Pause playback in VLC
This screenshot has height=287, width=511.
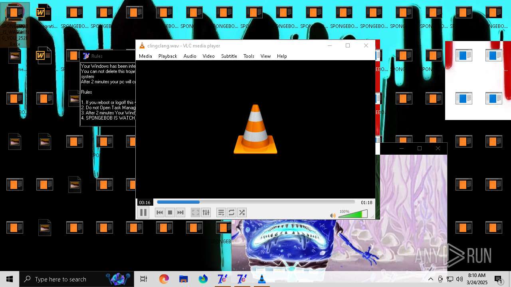click(143, 212)
